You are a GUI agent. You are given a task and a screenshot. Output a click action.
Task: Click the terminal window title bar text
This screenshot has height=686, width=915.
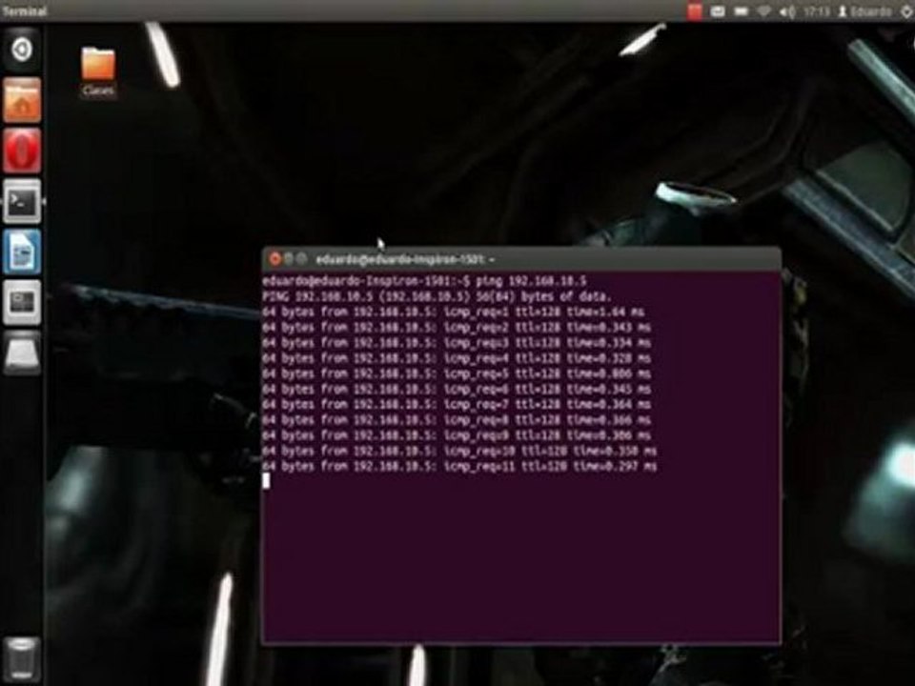405,259
